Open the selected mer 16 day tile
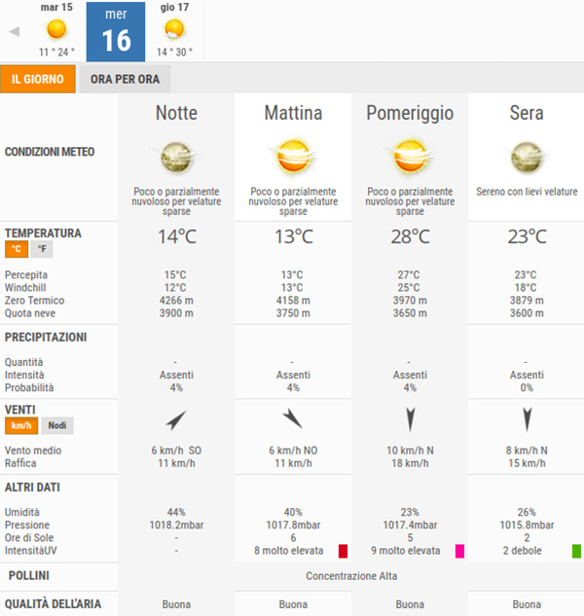584x616 pixels. [x=116, y=31]
